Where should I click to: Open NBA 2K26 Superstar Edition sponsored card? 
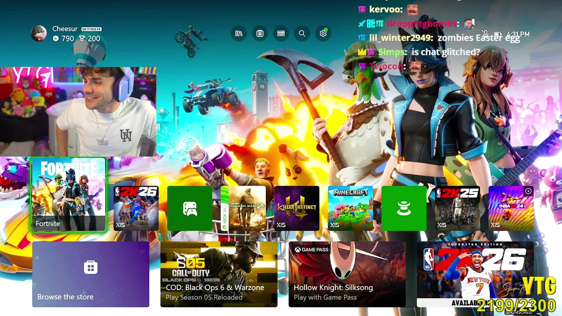475,274
